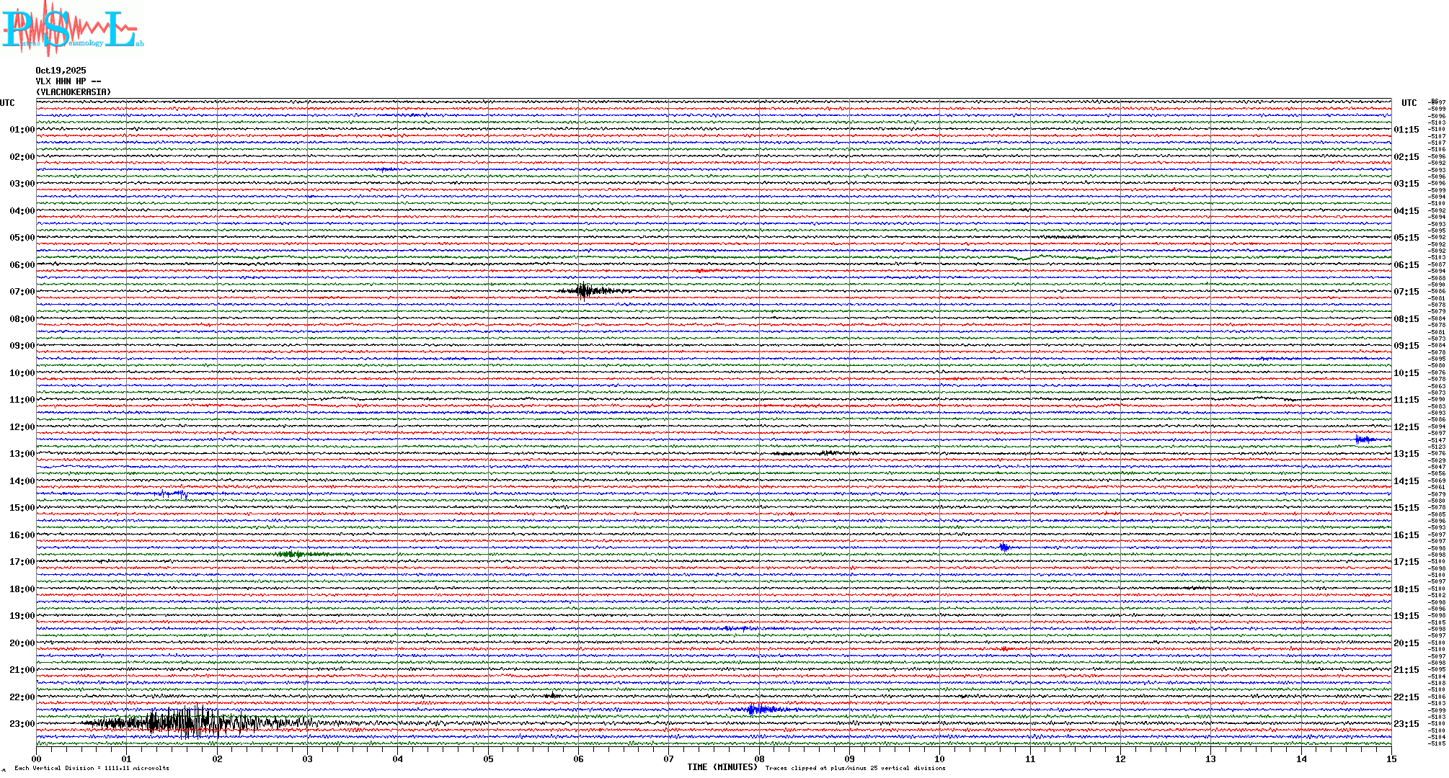The width and height of the screenshot is (1449, 778).
Task: Click the large black earthquake burst at 23:00
Action: [180, 722]
